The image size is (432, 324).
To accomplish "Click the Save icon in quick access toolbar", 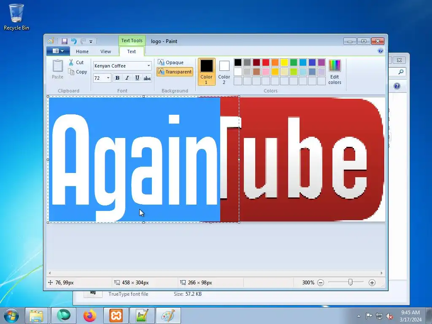I will [x=65, y=41].
